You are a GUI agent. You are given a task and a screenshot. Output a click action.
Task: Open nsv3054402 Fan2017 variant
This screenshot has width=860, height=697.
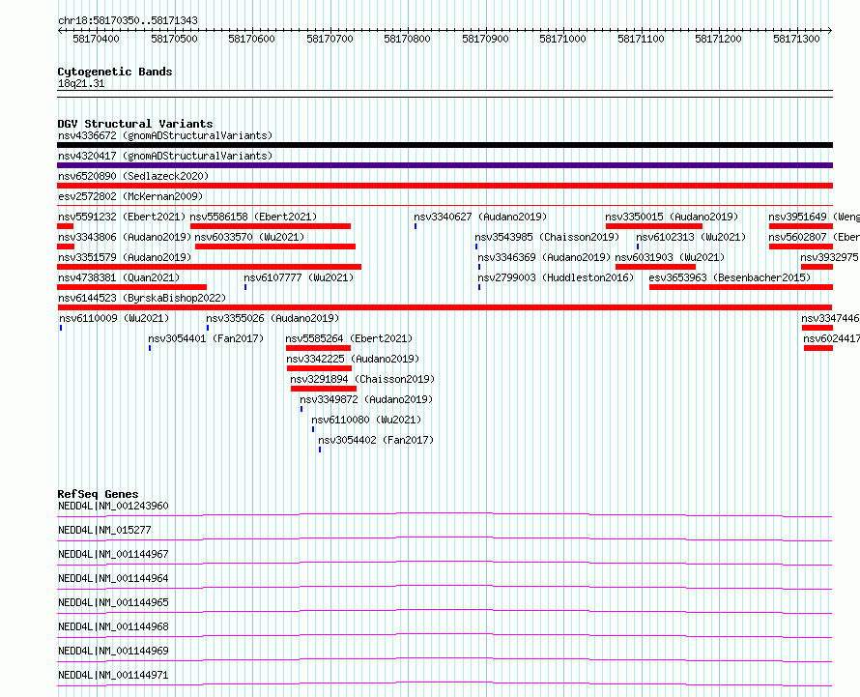pyautogui.click(x=376, y=440)
